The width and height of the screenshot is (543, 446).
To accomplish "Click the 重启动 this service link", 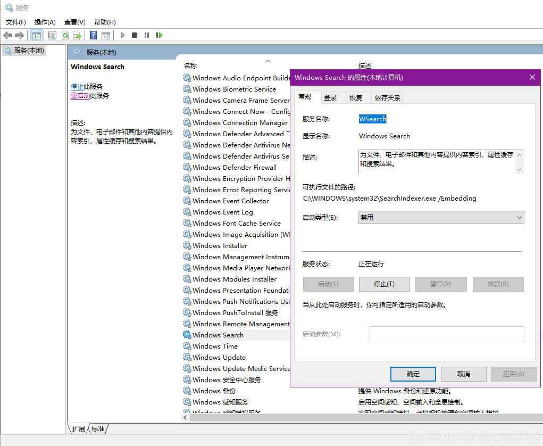I will [x=80, y=96].
